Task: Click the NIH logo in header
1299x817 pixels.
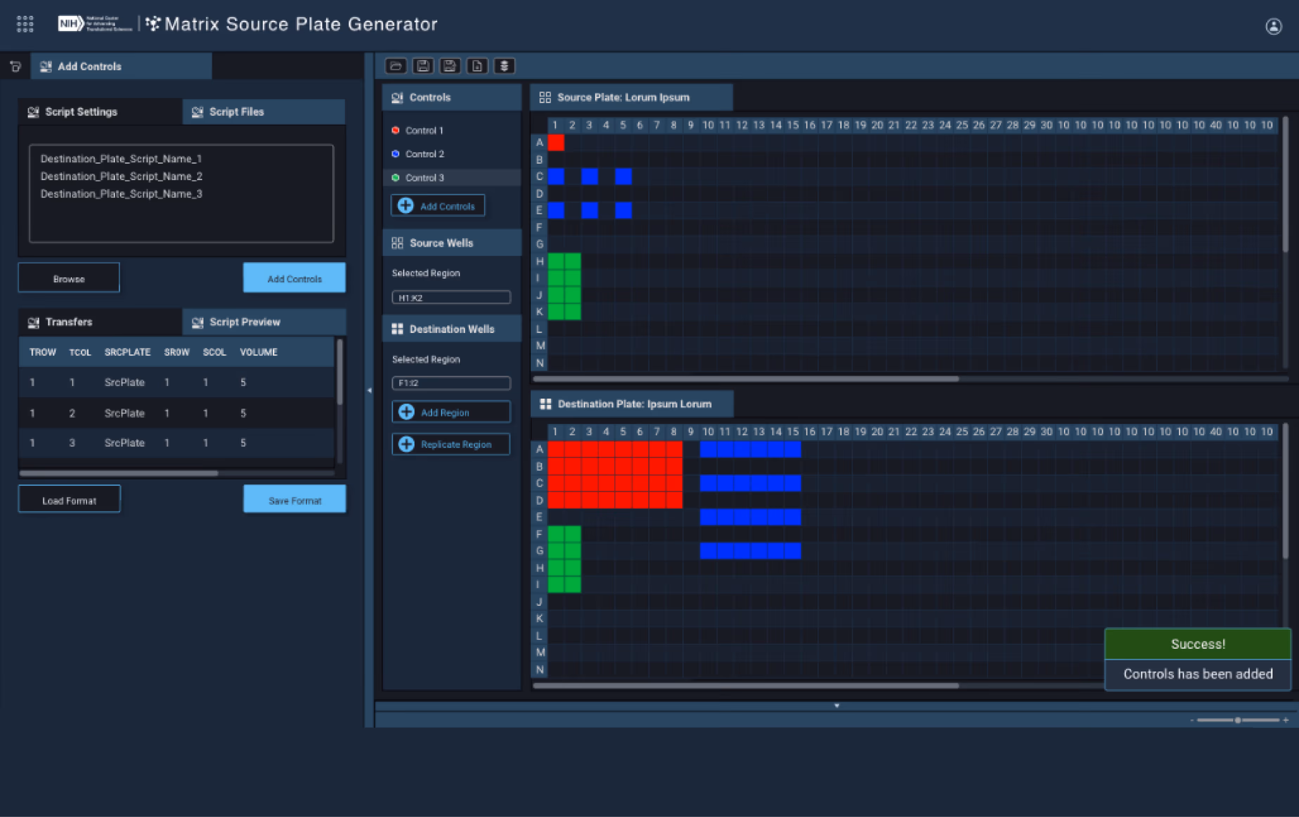Action: (95, 24)
